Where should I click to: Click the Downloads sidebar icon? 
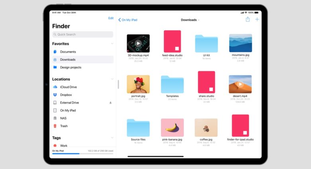55,60
